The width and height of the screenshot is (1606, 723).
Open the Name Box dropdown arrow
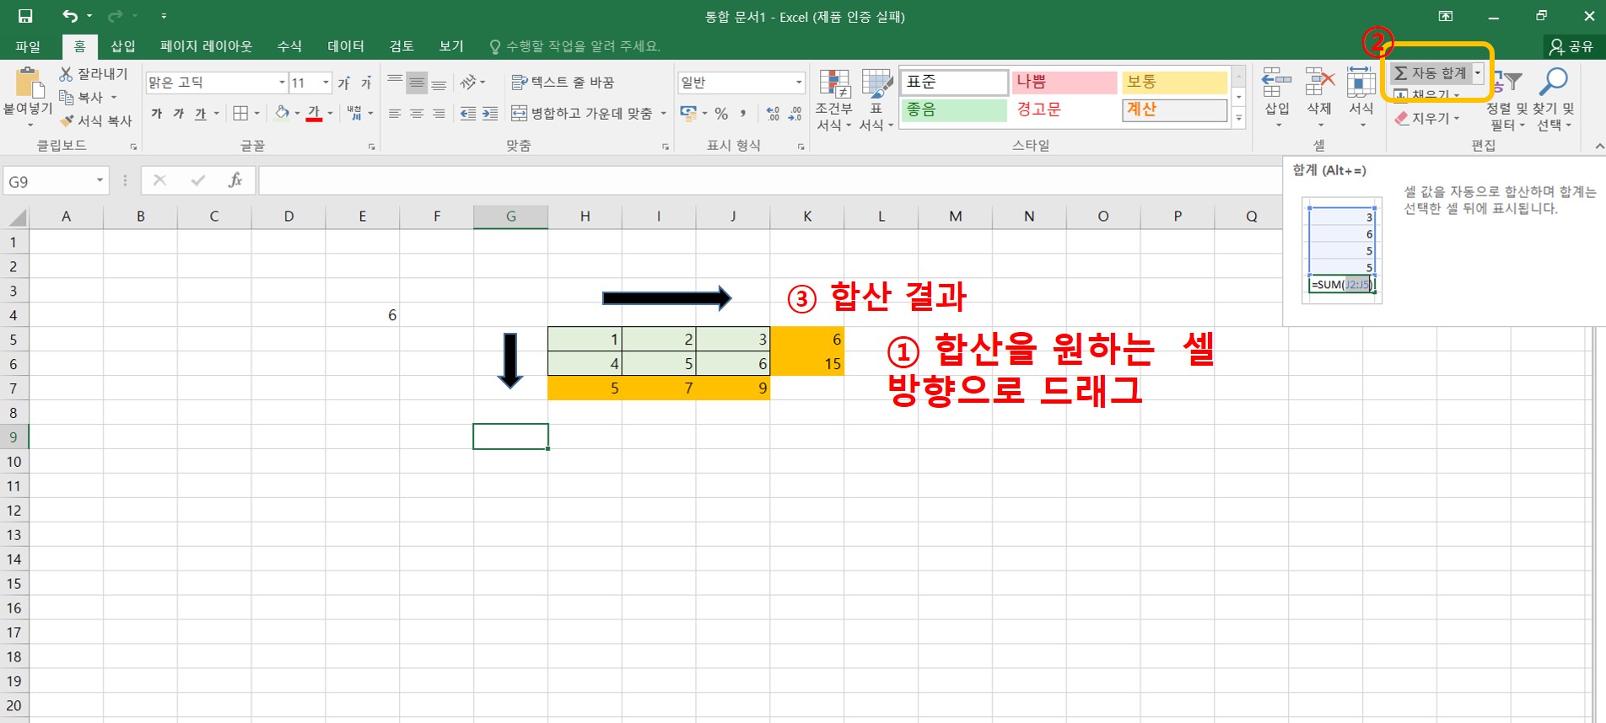click(x=100, y=180)
